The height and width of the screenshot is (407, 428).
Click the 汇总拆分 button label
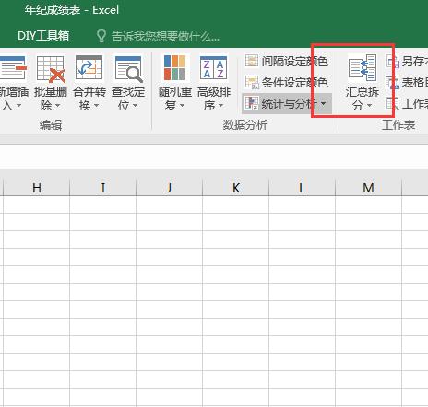click(x=363, y=99)
